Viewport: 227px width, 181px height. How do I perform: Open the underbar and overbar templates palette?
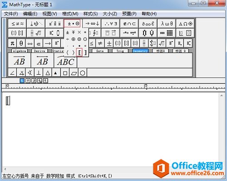tap(111, 33)
